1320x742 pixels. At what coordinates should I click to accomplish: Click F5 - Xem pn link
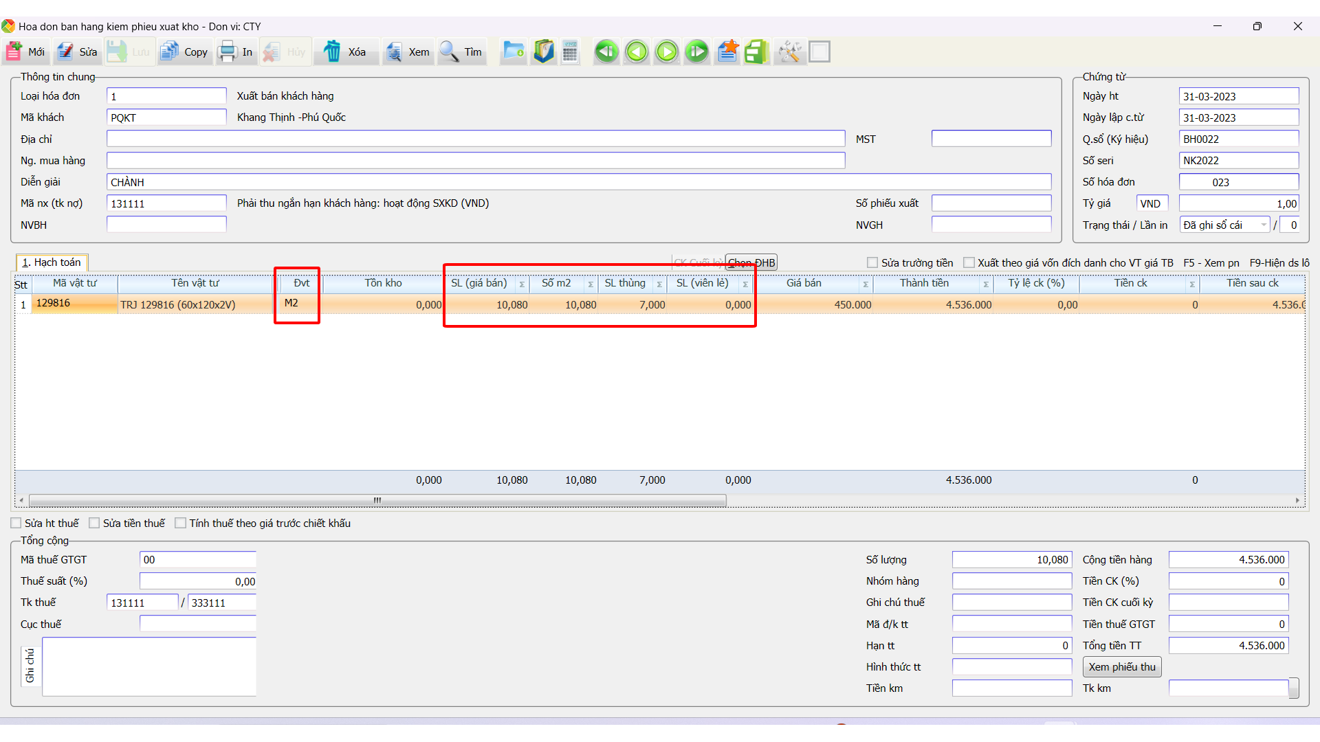click(1211, 262)
